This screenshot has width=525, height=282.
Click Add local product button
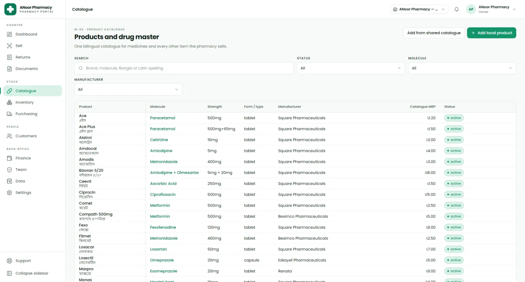tap(492, 33)
